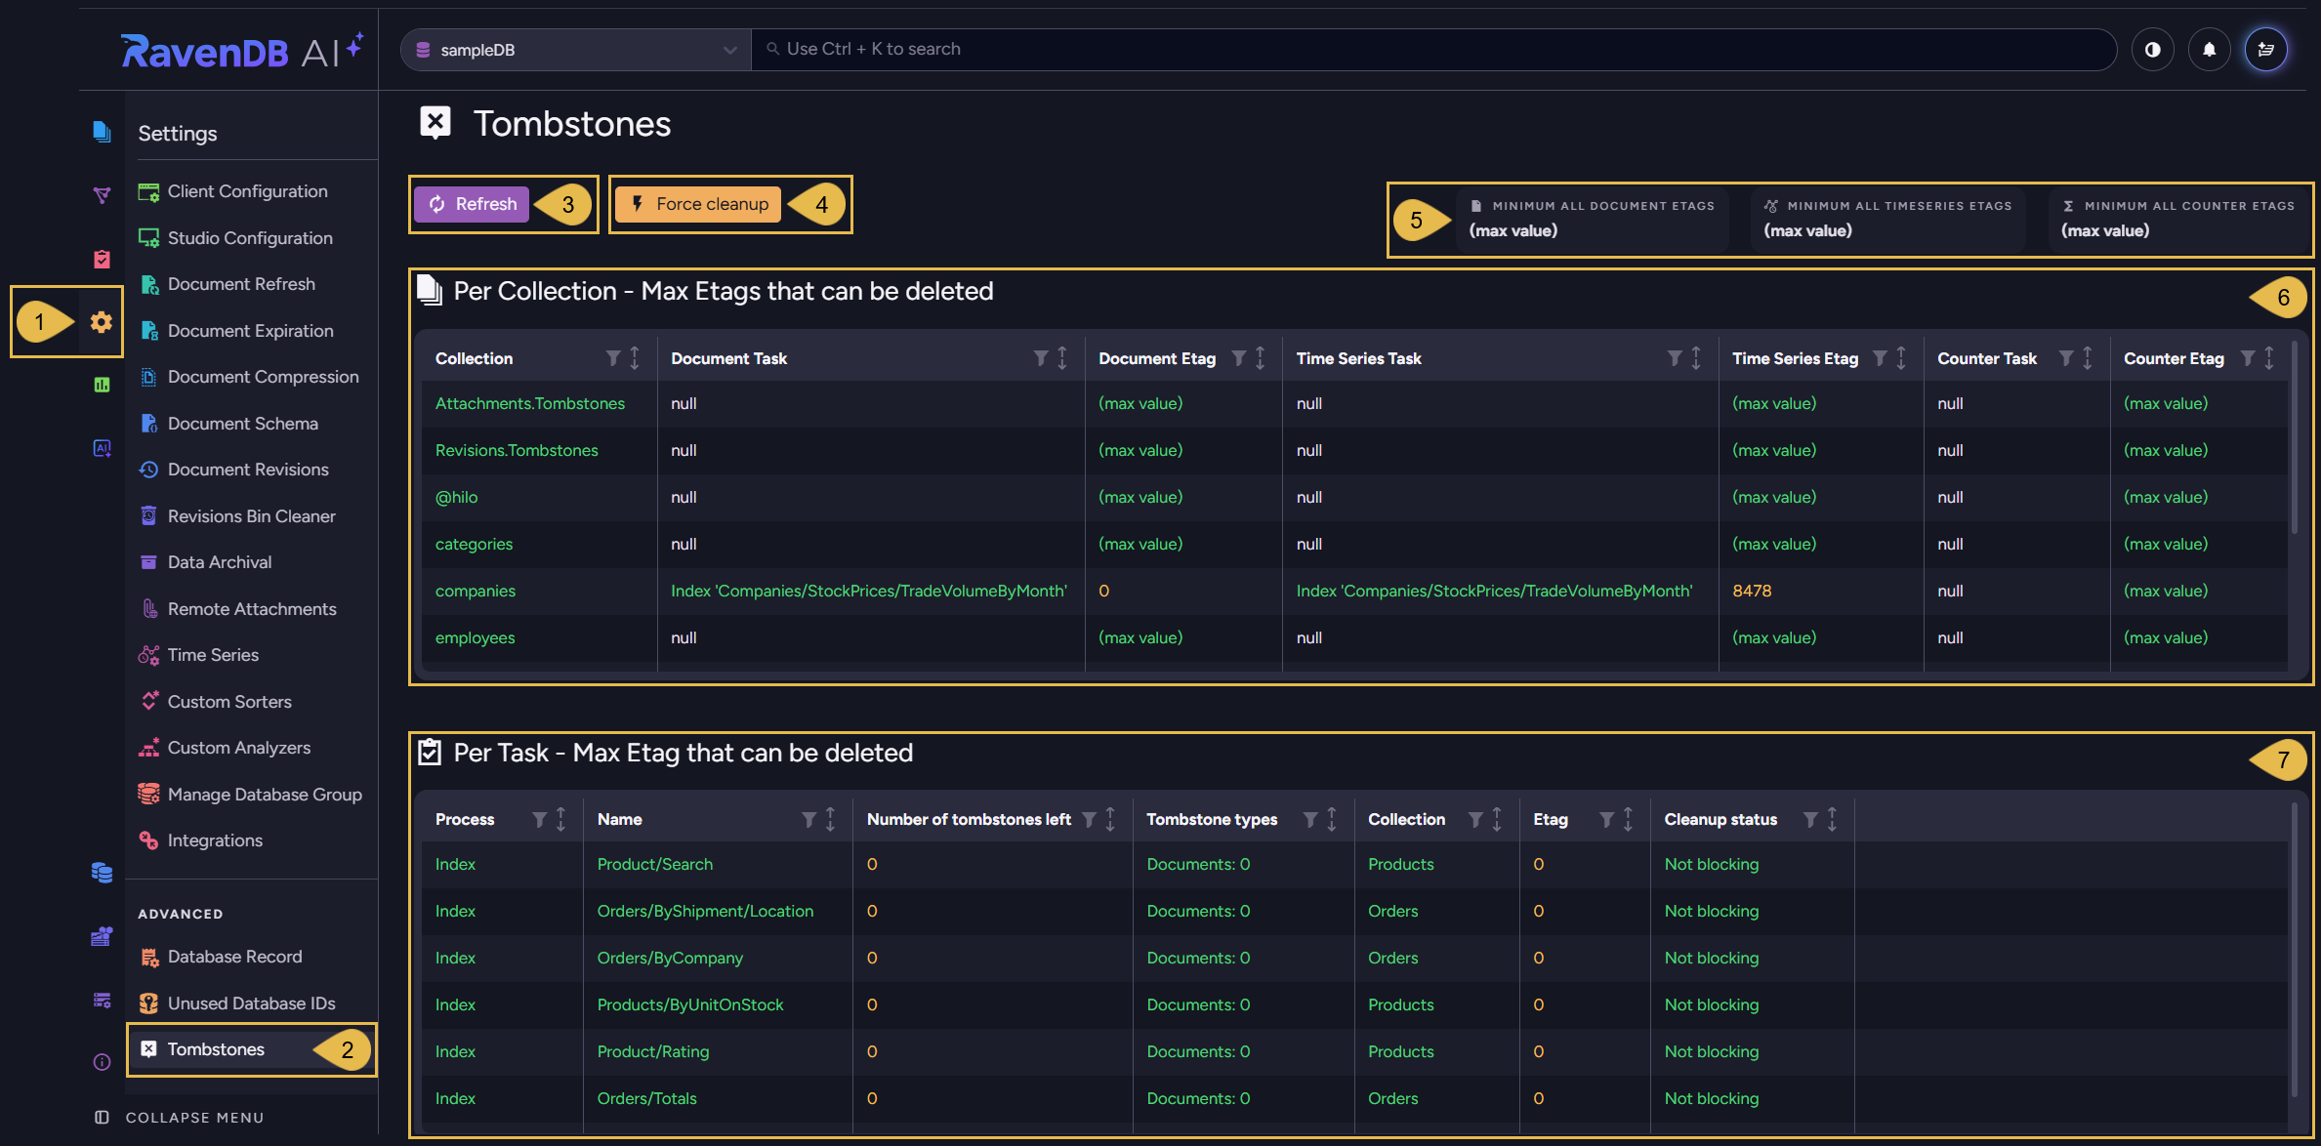This screenshot has height=1146, width=2321.
Task: Sort the Cleanup status column
Action: coord(1832,819)
